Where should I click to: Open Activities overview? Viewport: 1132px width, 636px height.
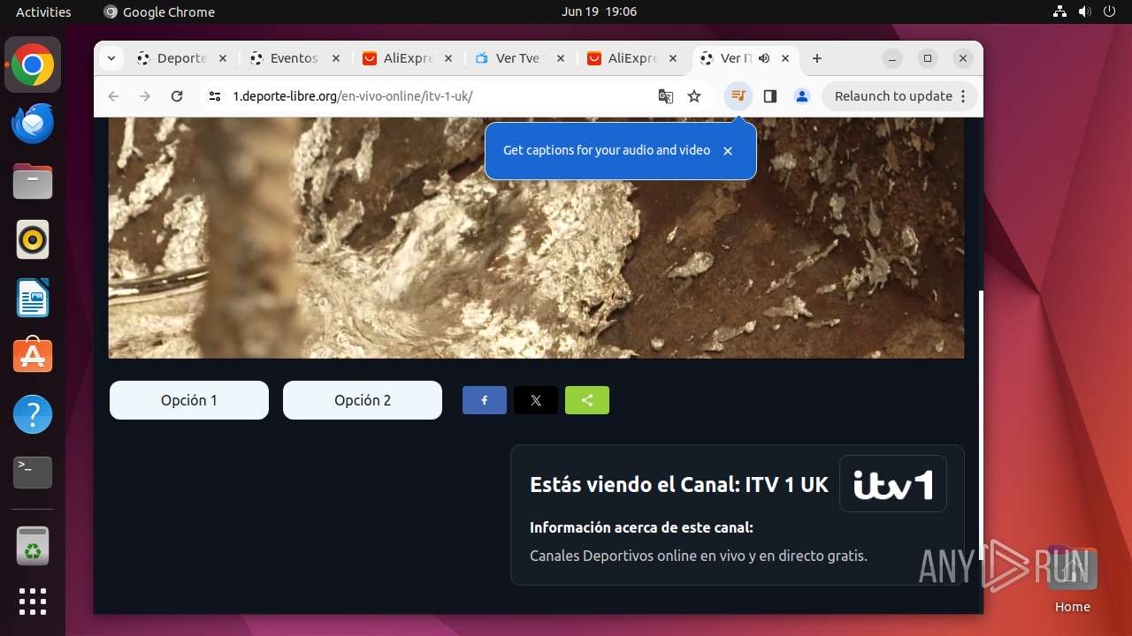pos(43,11)
